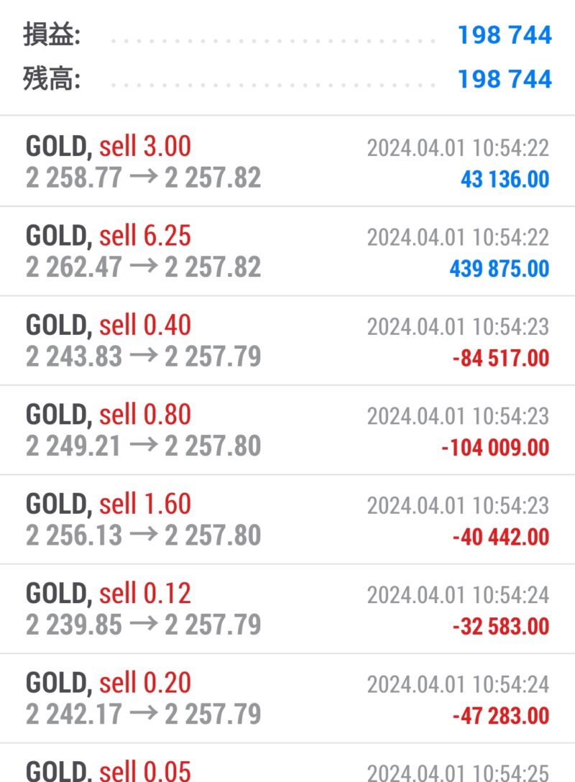Tap the 損益 profit summary value 198 744

point(505,35)
